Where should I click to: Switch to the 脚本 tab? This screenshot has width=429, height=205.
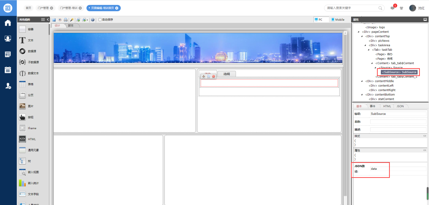71,25
